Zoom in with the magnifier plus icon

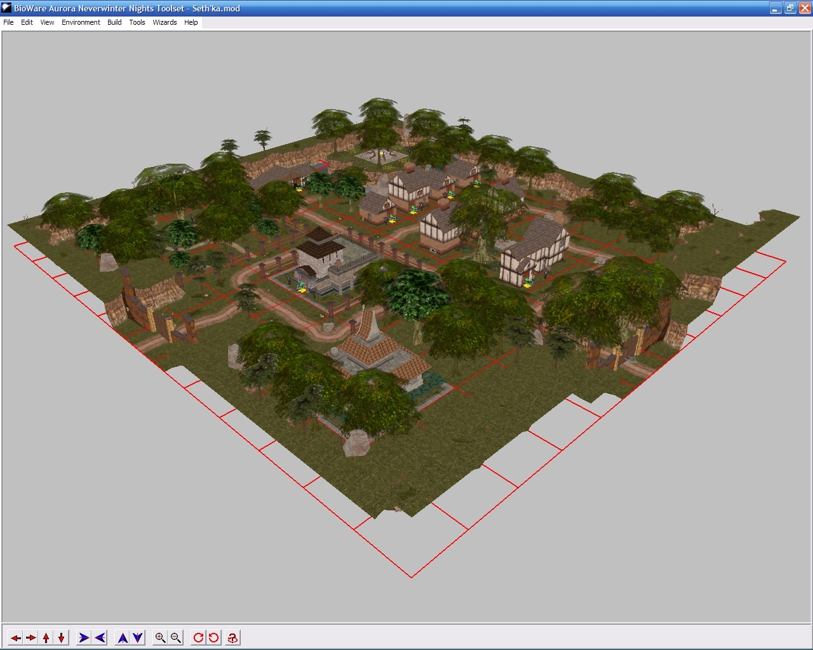tap(161, 638)
